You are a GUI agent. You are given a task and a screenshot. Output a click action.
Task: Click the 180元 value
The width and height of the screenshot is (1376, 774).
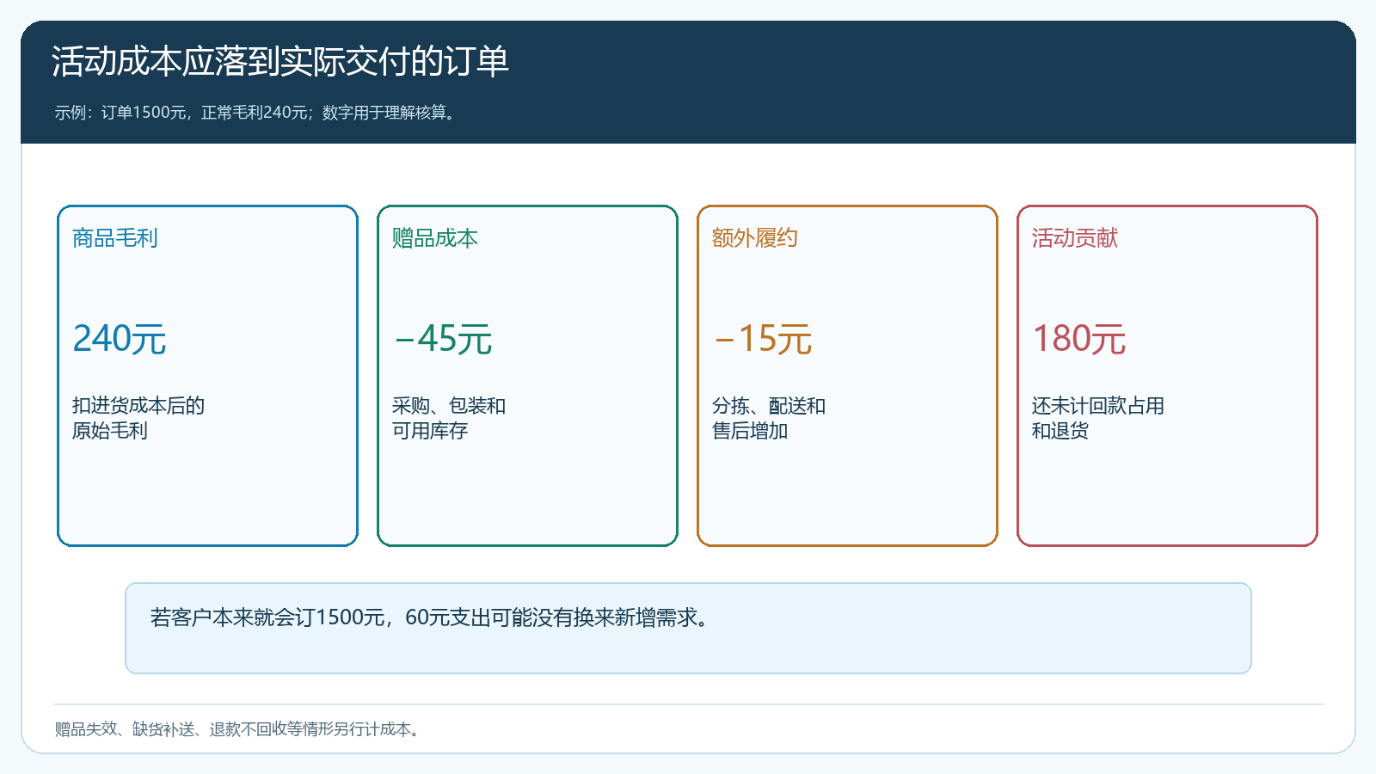[x=1079, y=339]
